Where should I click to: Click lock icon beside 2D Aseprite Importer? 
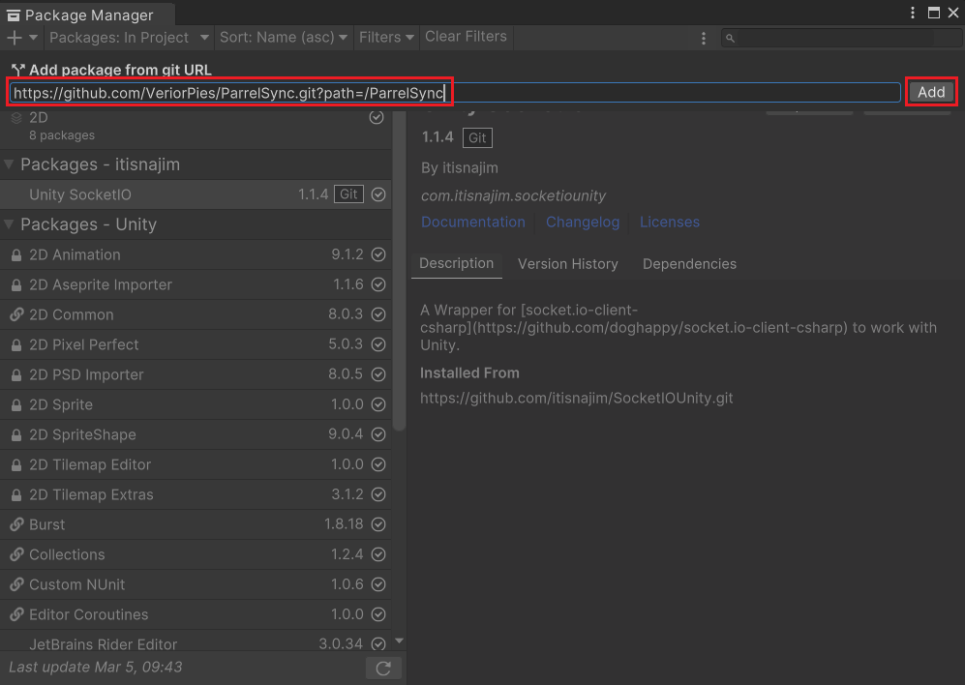pos(16,285)
